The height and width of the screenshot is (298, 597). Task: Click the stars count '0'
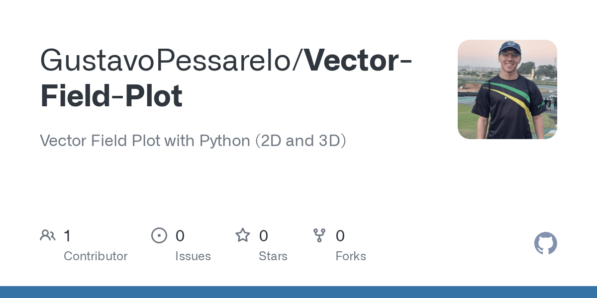tap(264, 236)
